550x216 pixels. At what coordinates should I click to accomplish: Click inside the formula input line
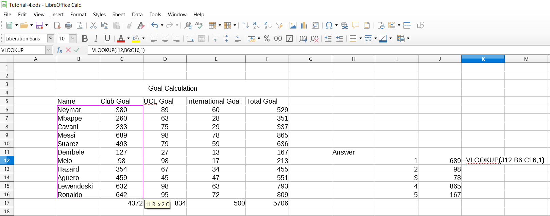306,50
